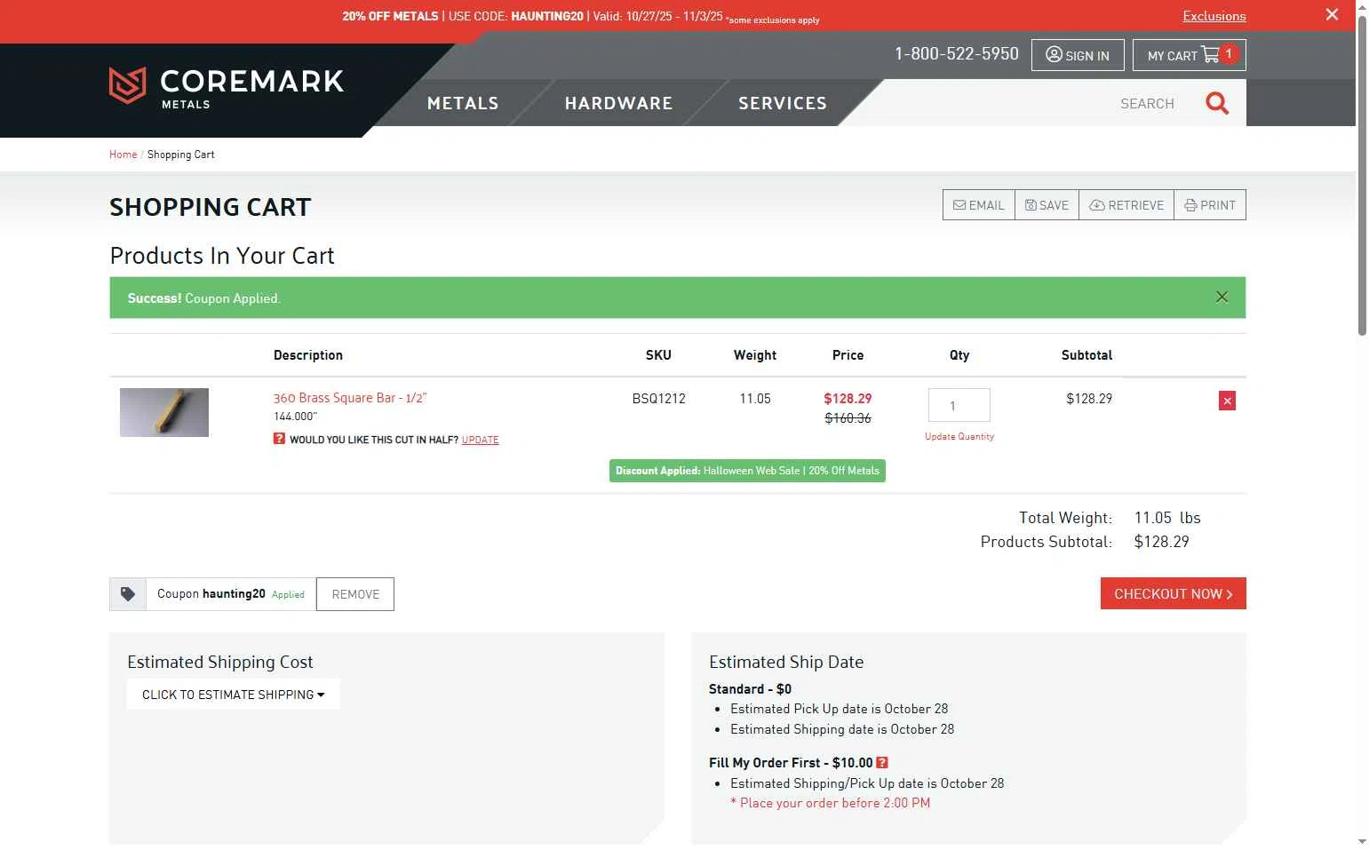Email the shopping cart

[x=978, y=205]
